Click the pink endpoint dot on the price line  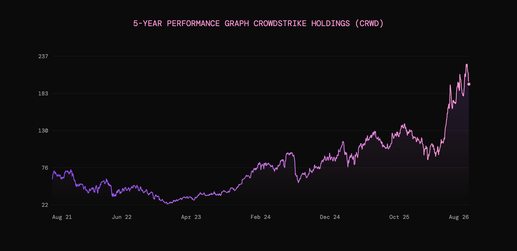(469, 84)
